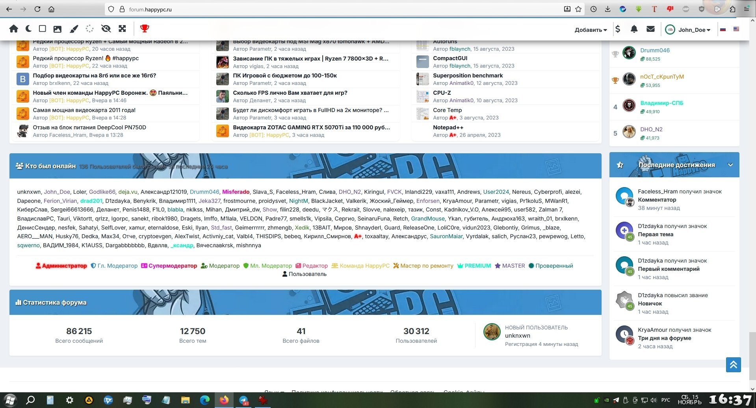The width and height of the screenshot is (756, 408).
Task: Collapse the Последние достижения panel chevron
Action: [x=730, y=165]
